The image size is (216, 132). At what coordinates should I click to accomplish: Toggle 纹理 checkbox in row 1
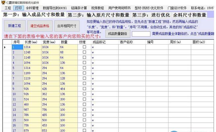(x=84, y=47)
